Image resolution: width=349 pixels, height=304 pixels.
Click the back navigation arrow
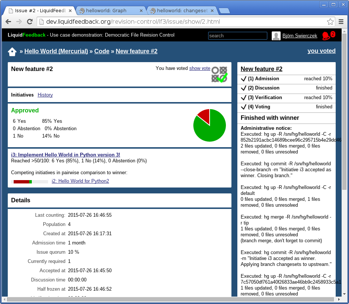point(8,22)
